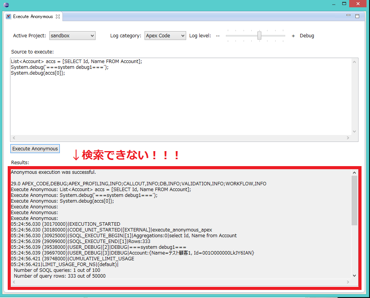The image size is (370, 298).
Task: Click the left arrow of the source horizontal scrollbar
Action: (14, 138)
